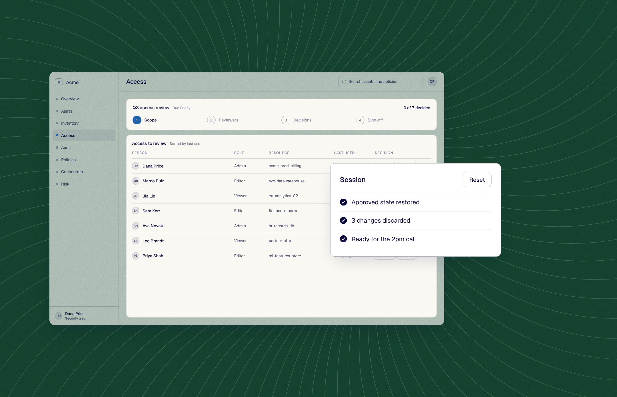Screen dimensions: 617x397
Task: Select step 1 Scope
Action: click(145, 120)
